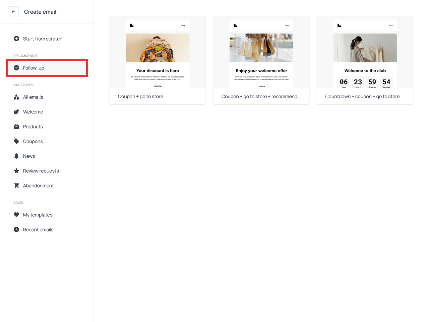Click the Follow-up checkmark icon
Viewport: 429px width, 322px height.
(x=16, y=68)
